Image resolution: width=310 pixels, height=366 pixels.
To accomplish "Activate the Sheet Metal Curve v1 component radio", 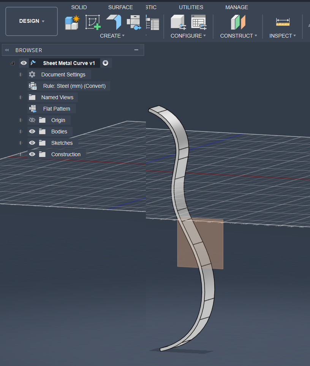I will (105, 63).
